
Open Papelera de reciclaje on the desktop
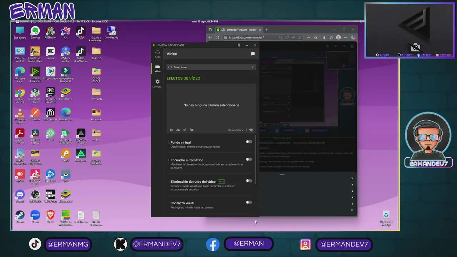[386, 218]
